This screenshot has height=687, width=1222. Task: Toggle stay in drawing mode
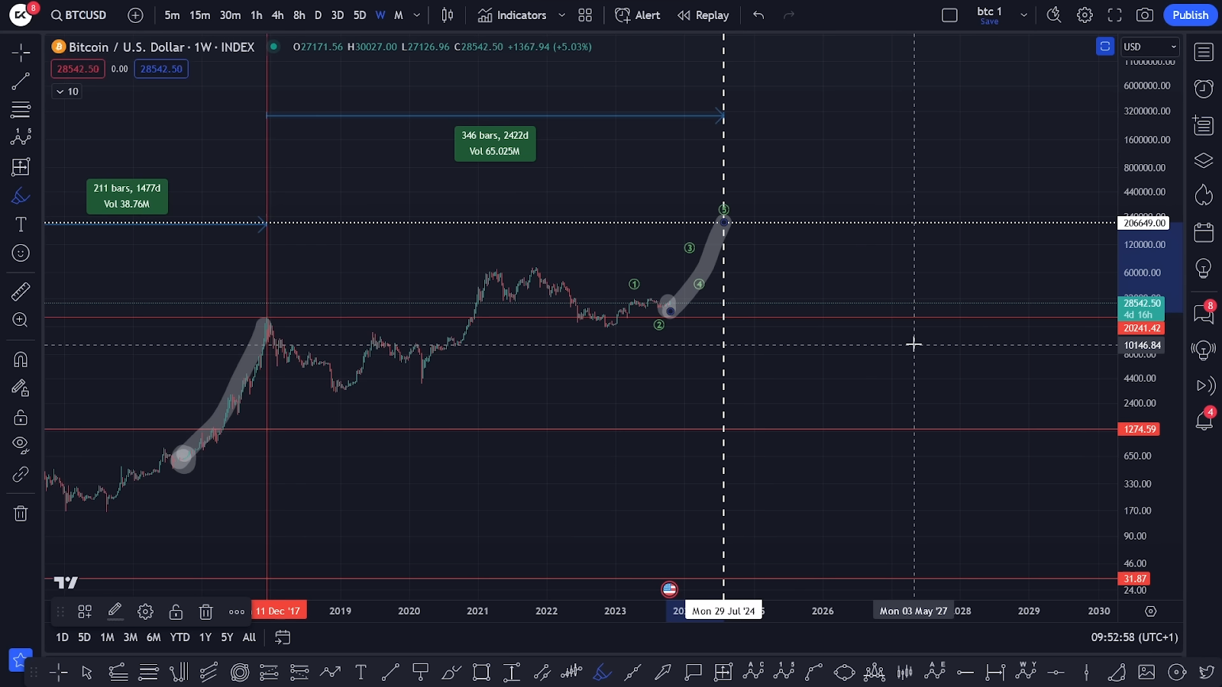[x=21, y=389]
